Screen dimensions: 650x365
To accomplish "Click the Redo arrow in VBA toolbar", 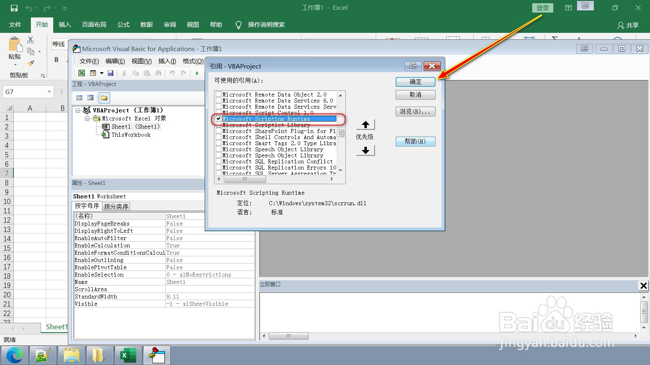I will tap(183, 73).
